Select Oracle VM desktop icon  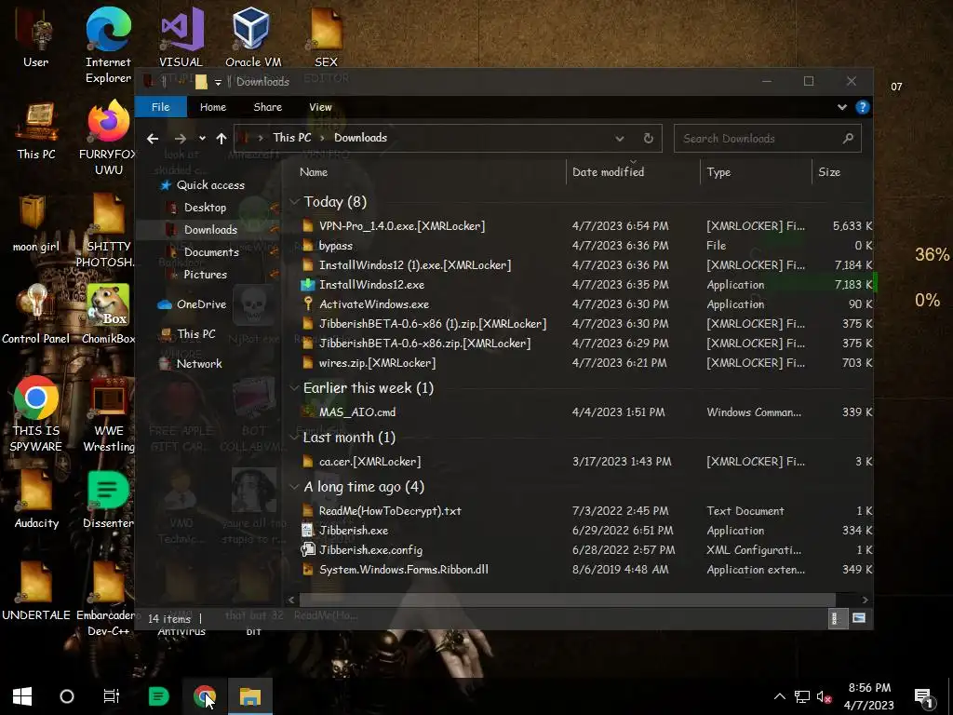click(x=253, y=37)
